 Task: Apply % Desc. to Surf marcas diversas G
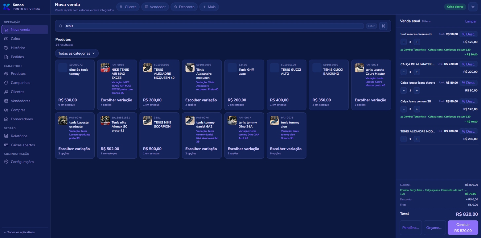(x=468, y=34)
